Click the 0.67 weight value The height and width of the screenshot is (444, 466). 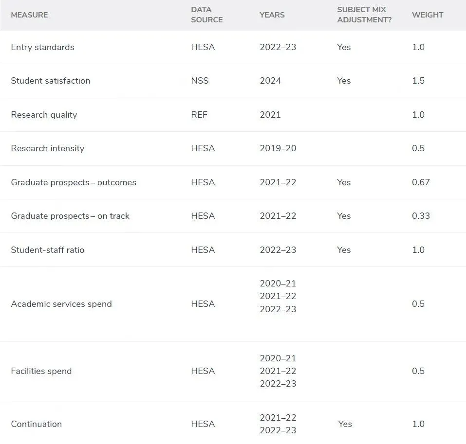click(x=421, y=182)
